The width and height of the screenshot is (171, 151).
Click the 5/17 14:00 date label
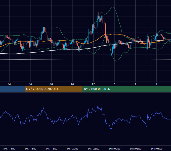coord(9,148)
